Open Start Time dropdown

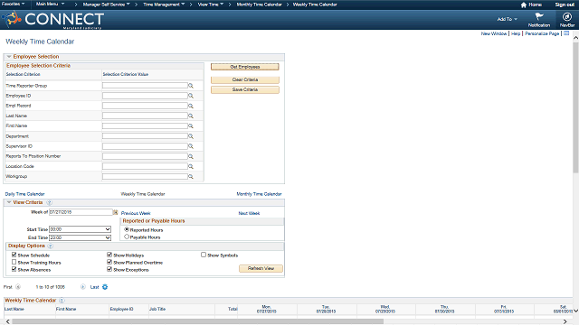pos(81,229)
